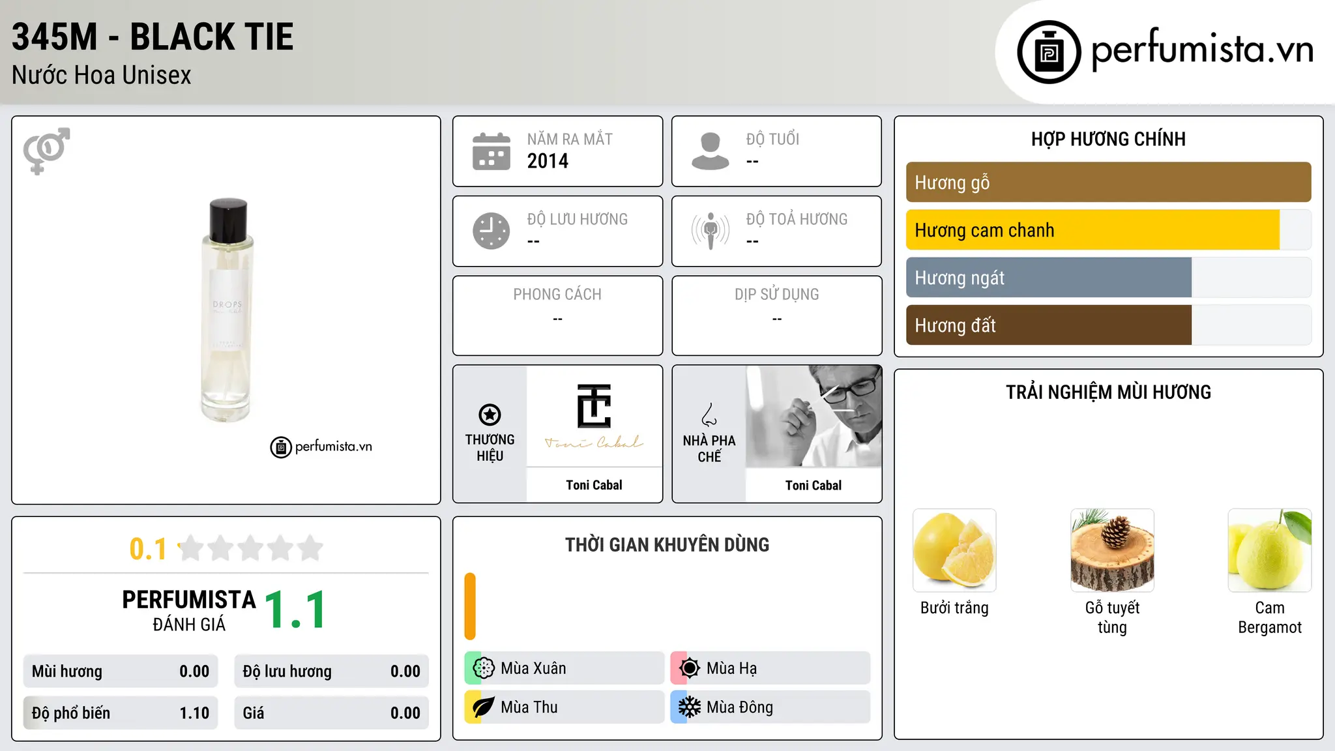
Task: Click the 'ĐỘ TUỔI' label
Action: (x=772, y=140)
